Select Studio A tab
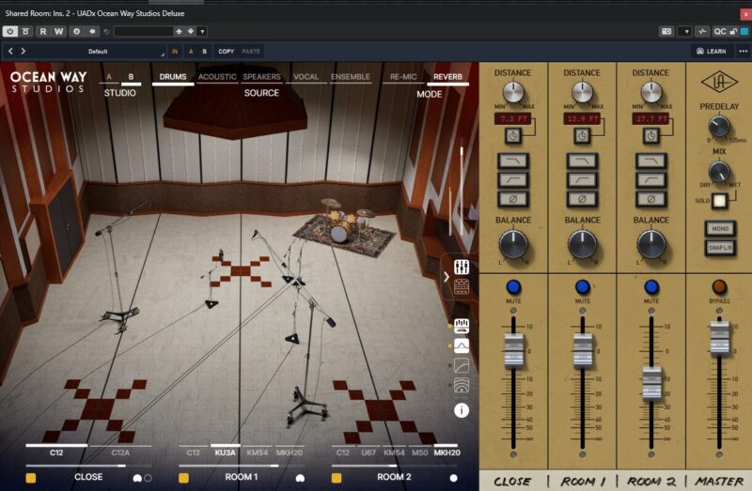 click(109, 77)
